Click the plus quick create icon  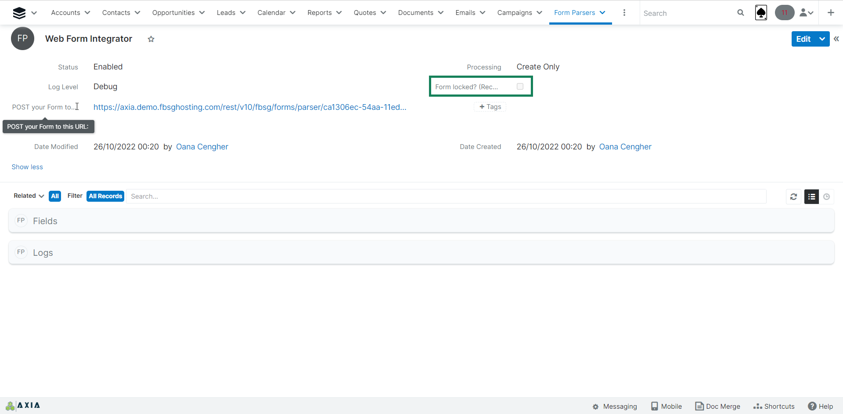(x=830, y=13)
